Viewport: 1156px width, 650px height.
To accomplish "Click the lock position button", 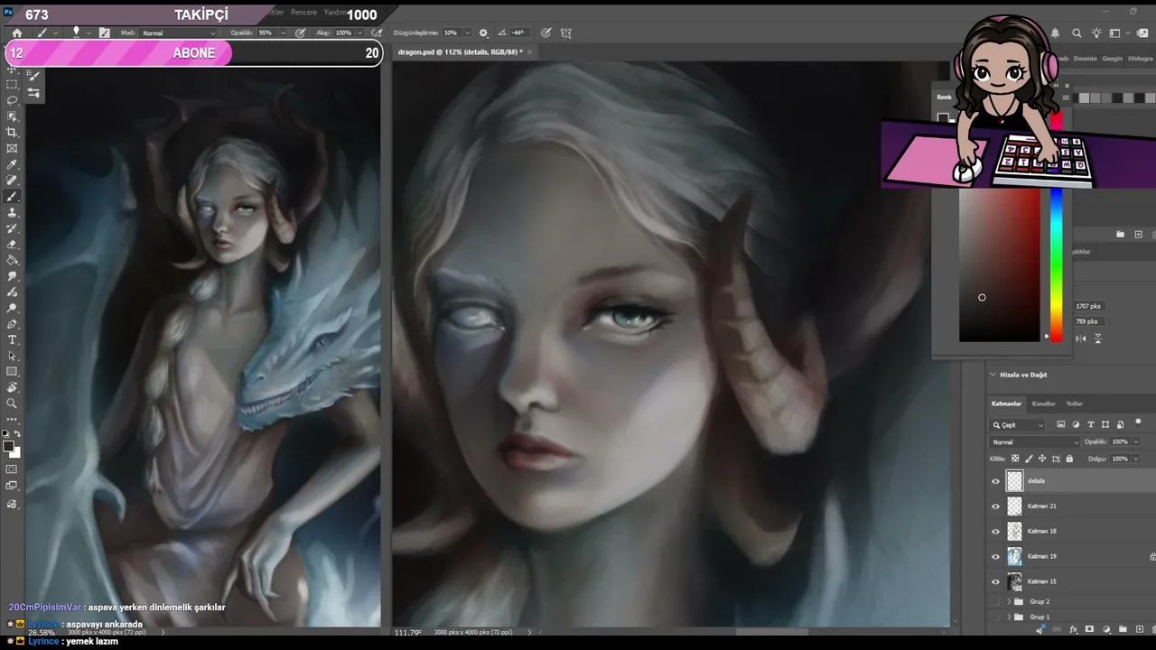I will pos(1042,459).
